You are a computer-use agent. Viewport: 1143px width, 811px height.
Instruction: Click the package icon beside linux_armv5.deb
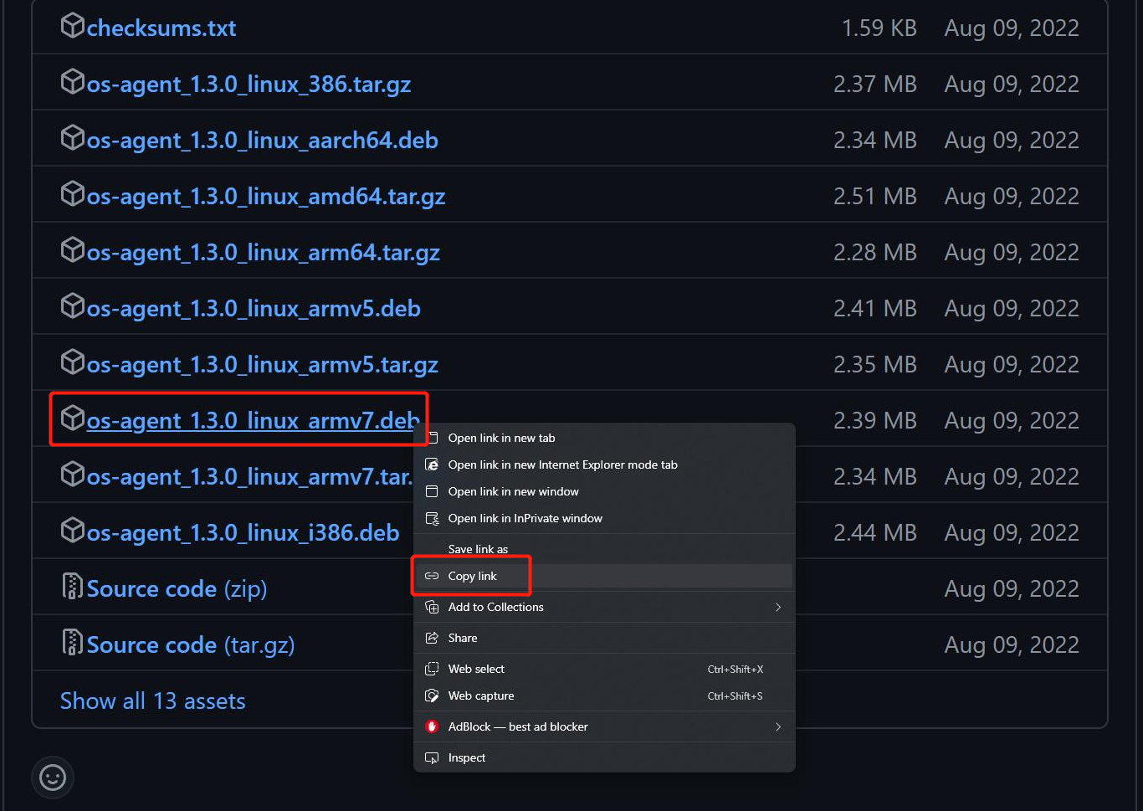coord(73,306)
